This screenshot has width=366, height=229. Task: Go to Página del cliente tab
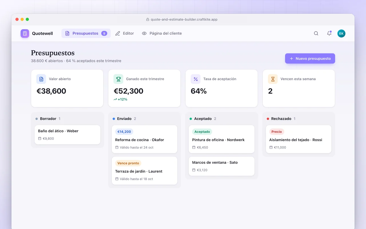[x=162, y=33]
